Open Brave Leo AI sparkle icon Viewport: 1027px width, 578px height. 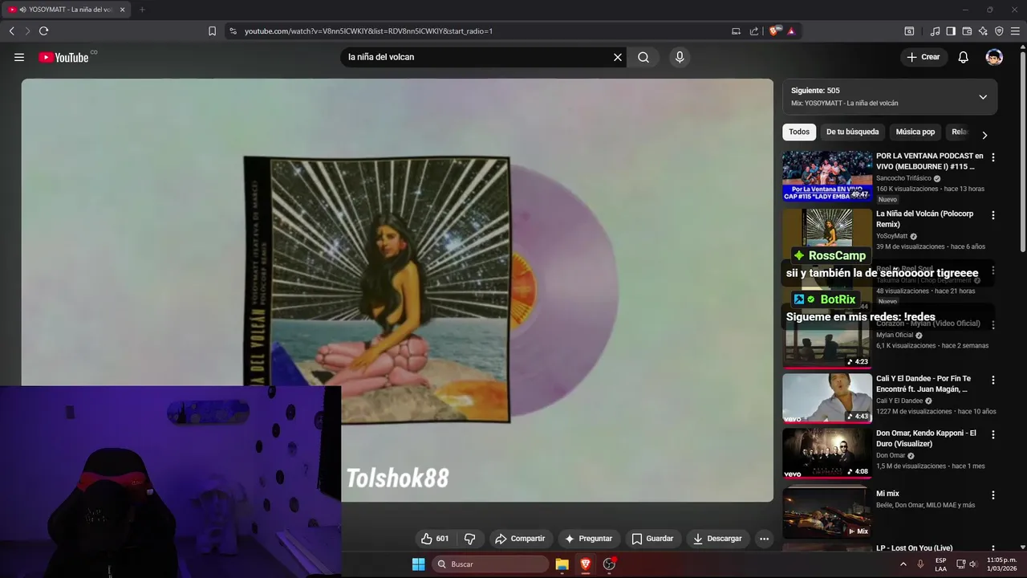[983, 31]
